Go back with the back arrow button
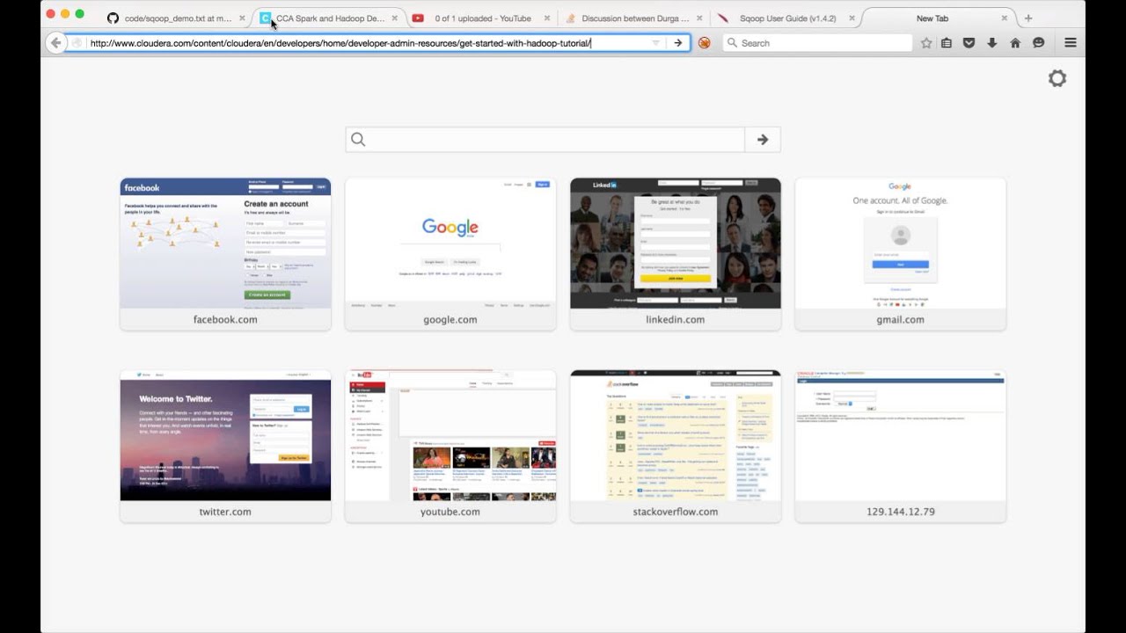 pos(55,42)
